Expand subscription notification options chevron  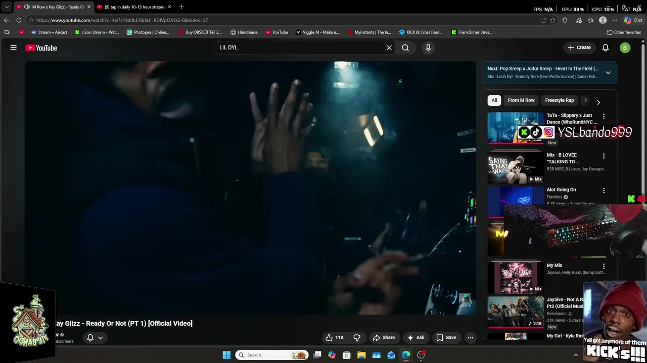tap(101, 338)
